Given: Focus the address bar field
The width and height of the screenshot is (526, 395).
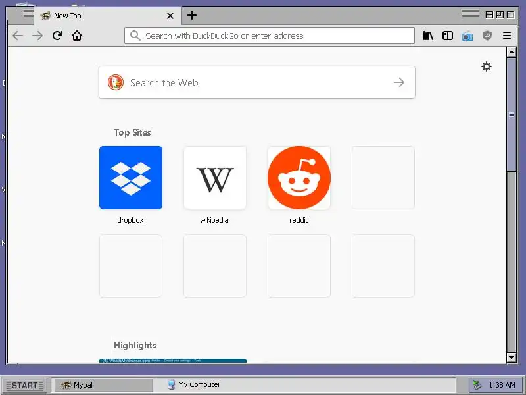Looking at the screenshot, I should point(270,36).
